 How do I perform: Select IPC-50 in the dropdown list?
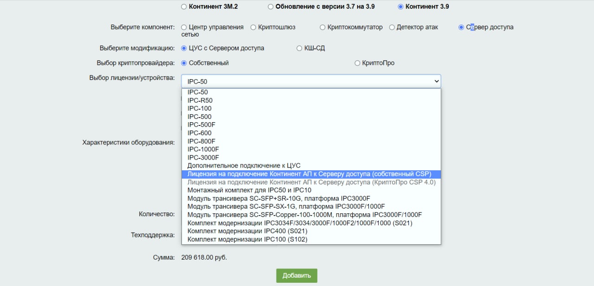(311, 92)
